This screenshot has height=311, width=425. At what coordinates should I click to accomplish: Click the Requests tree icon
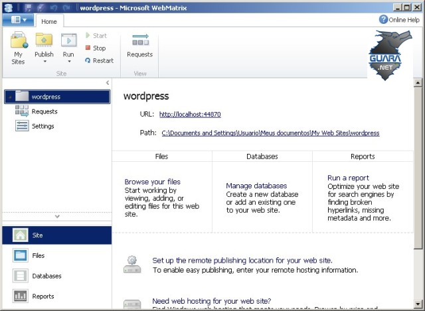[x=22, y=111]
